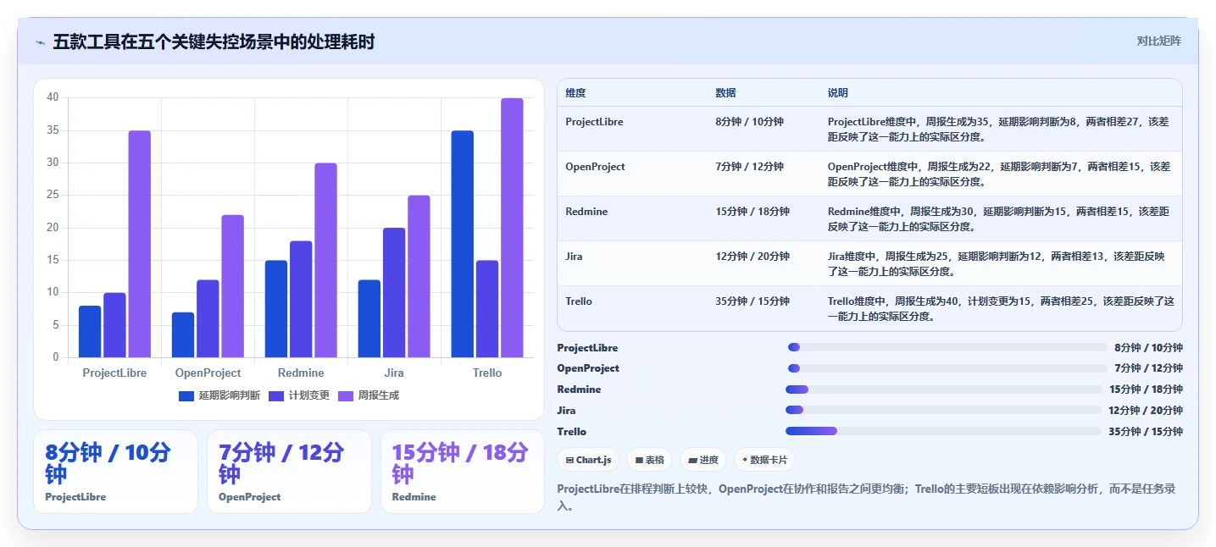Click the 数据卡片 tag chip
Viewport: 1216px width, 547px height.
(x=764, y=460)
